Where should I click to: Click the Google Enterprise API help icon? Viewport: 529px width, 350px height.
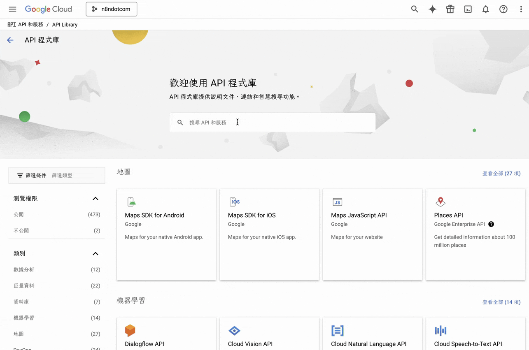pyautogui.click(x=491, y=224)
